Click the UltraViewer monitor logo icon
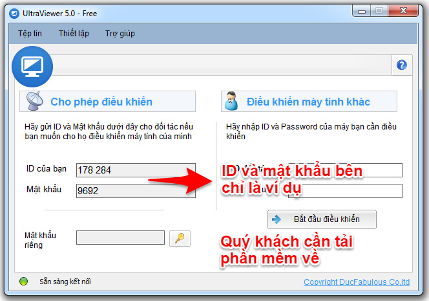The width and height of the screenshot is (429, 301). pyautogui.click(x=32, y=67)
